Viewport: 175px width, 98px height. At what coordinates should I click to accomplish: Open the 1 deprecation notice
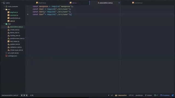point(122,95)
